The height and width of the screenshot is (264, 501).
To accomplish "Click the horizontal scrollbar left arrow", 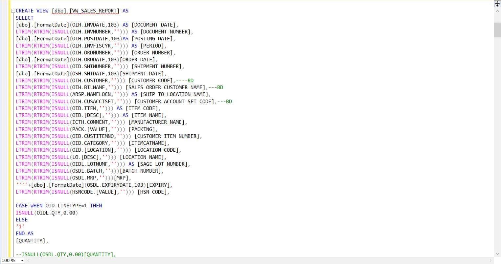I will click(x=29, y=261).
